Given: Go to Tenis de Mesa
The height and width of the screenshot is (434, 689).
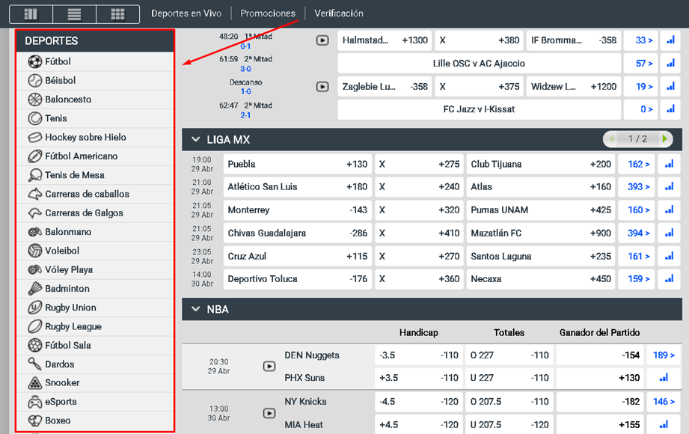Looking at the screenshot, I should [95, 175].
